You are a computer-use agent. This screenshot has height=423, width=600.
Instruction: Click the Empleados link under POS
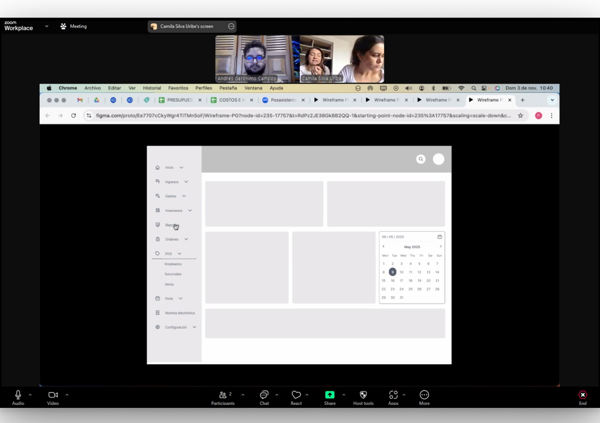(x=173, y=264)
